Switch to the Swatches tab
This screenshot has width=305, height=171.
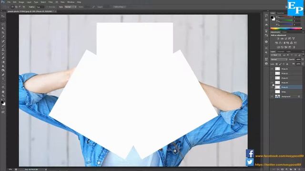(281, 13)
